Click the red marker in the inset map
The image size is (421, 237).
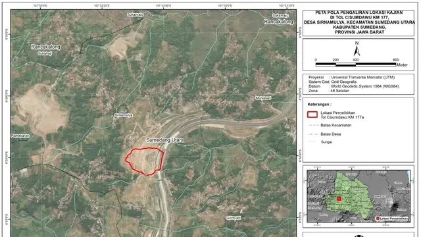pyautogui.click(x=339, y=199)
